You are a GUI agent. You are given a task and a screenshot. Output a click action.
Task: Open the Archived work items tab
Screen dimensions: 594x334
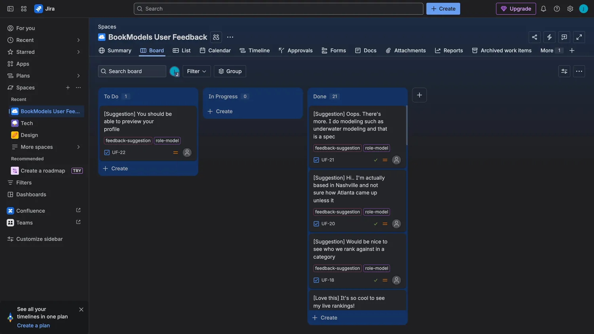501,50
